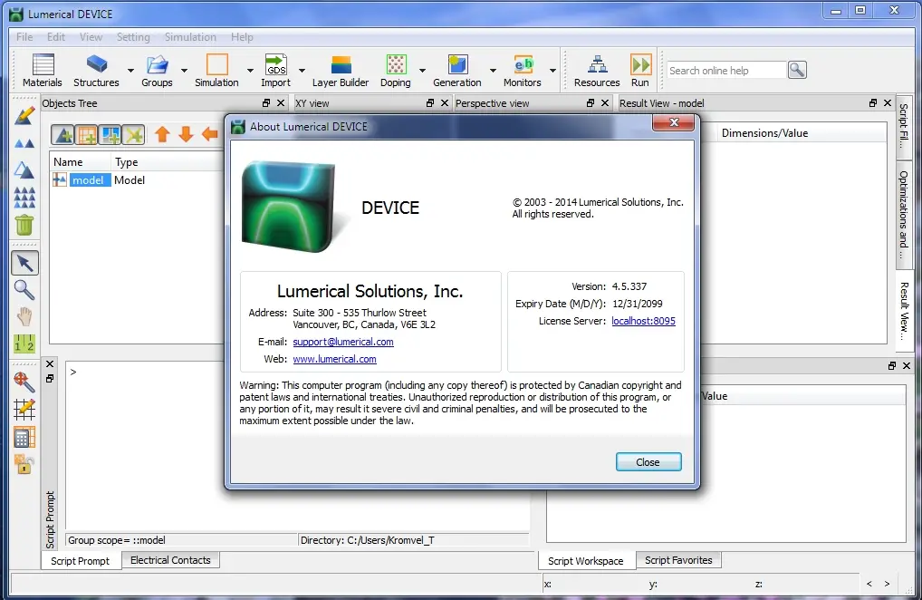Open the Groups toolbar button
Image resolution: width=922 pixels, height=600 pixels.
[157, 71]
